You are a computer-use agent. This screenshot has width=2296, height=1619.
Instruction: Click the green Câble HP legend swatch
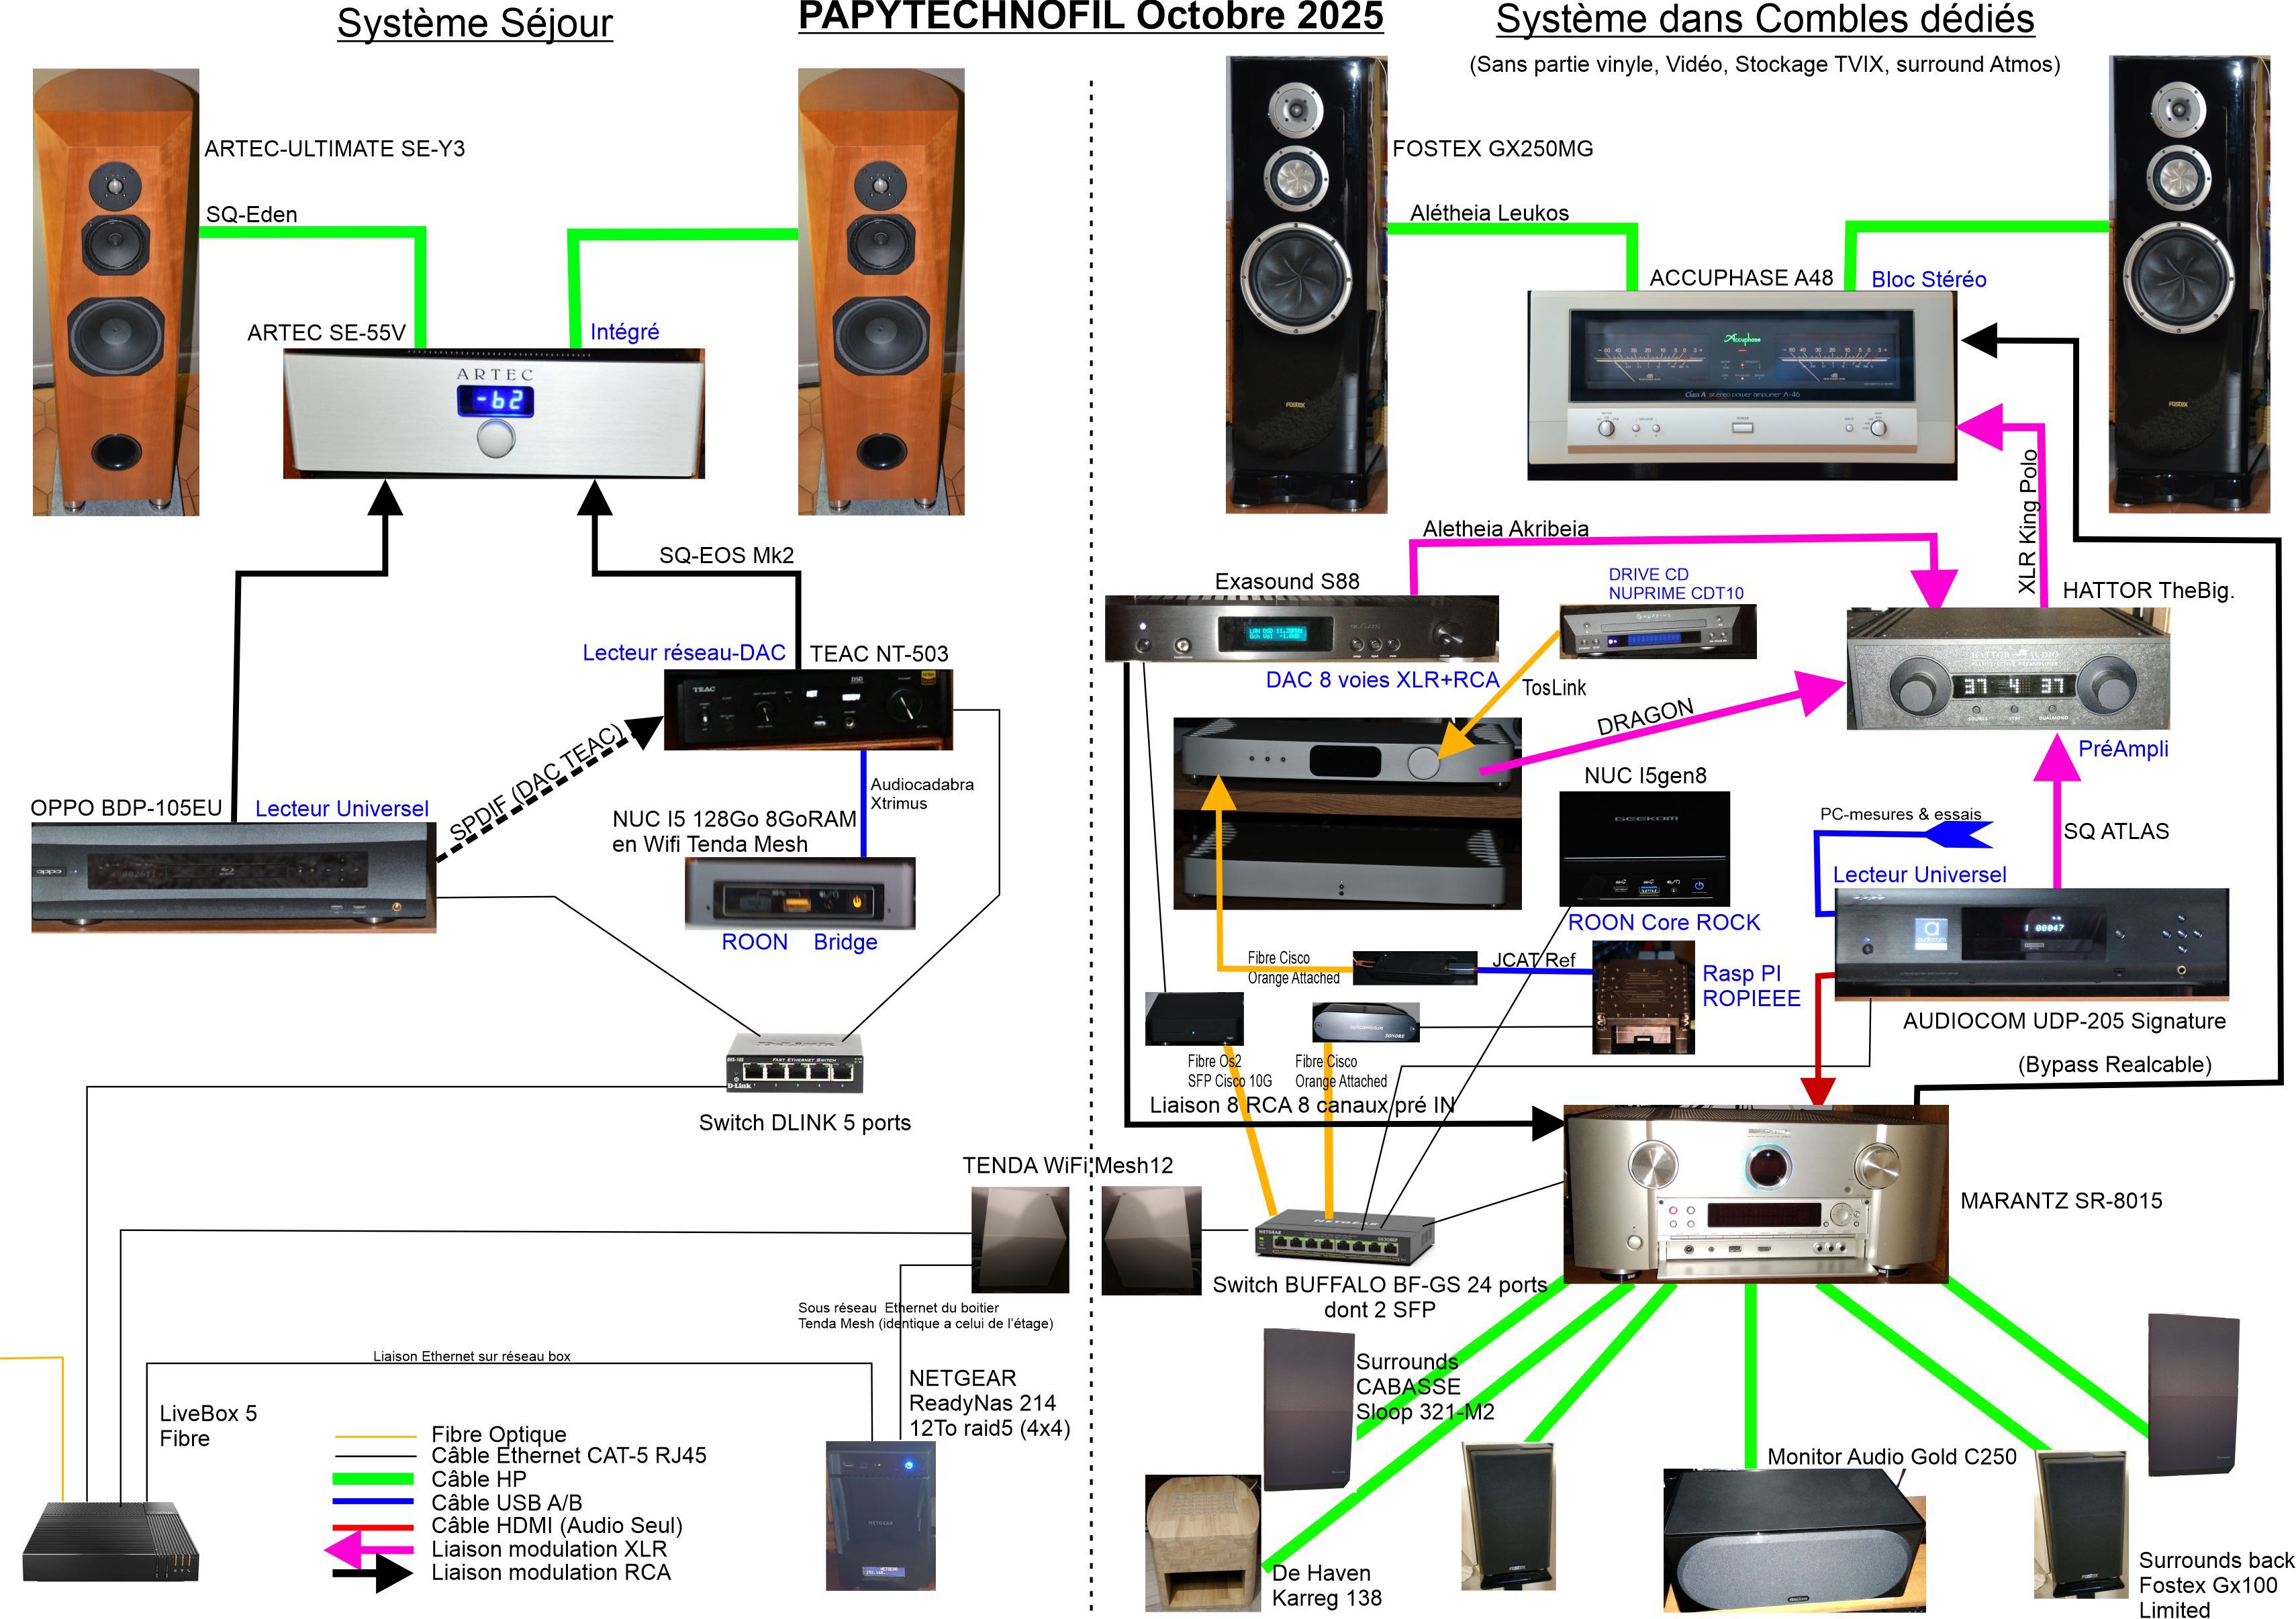373,1478
